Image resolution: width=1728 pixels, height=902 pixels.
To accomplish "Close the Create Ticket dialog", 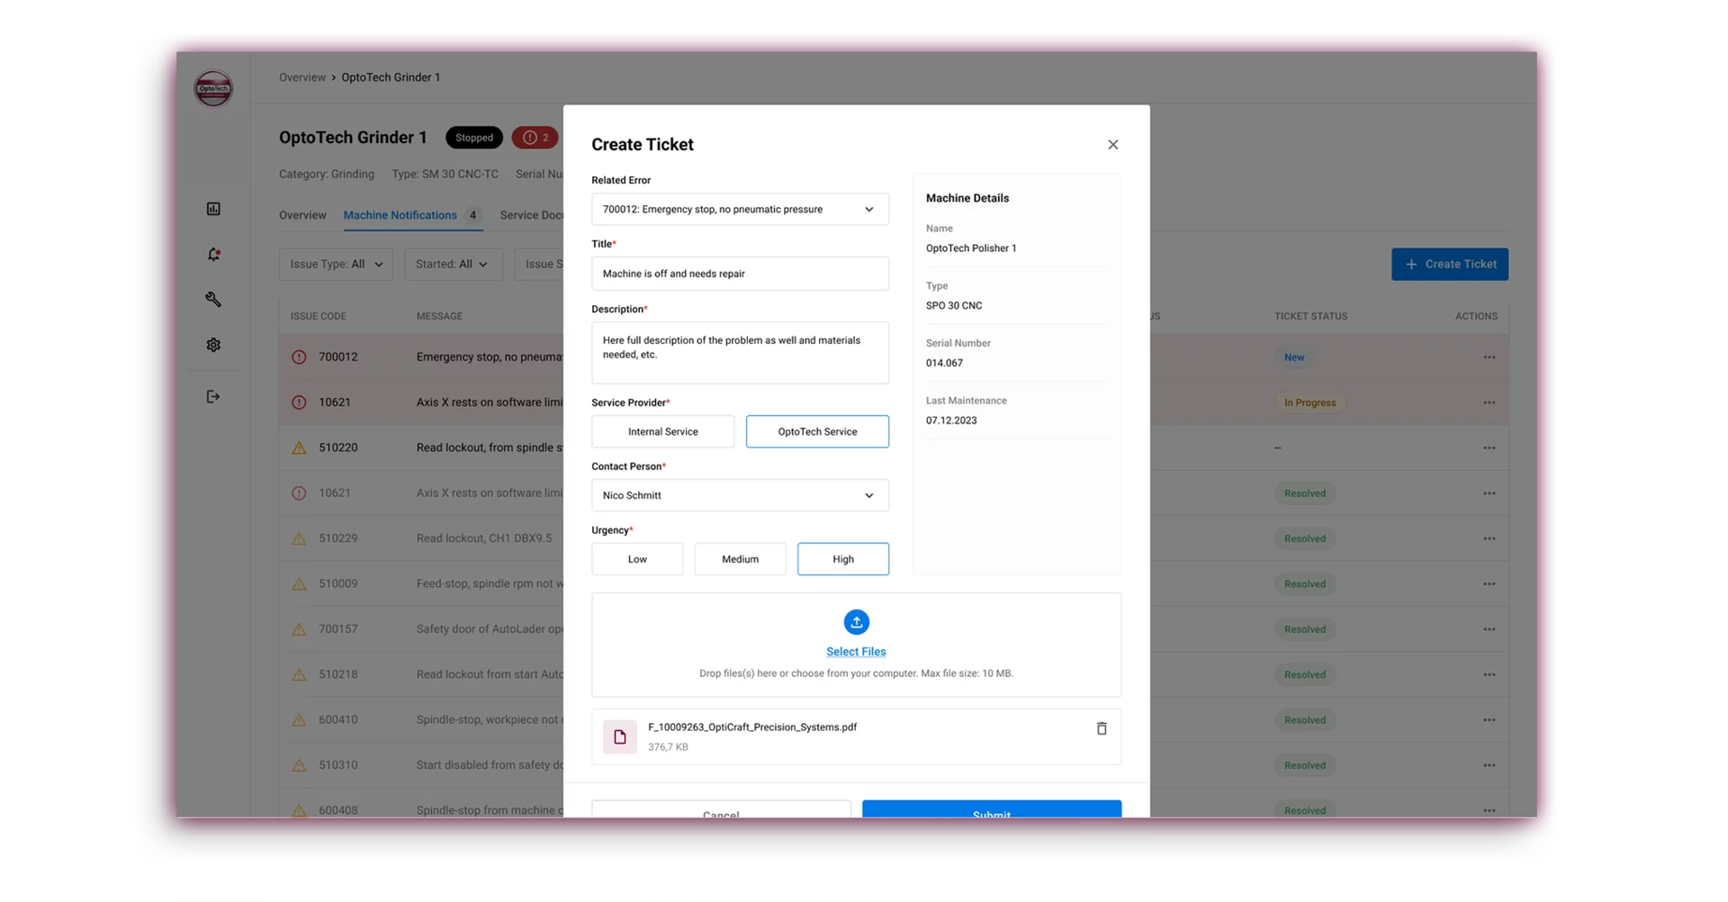I will (x=1112, y=145).
